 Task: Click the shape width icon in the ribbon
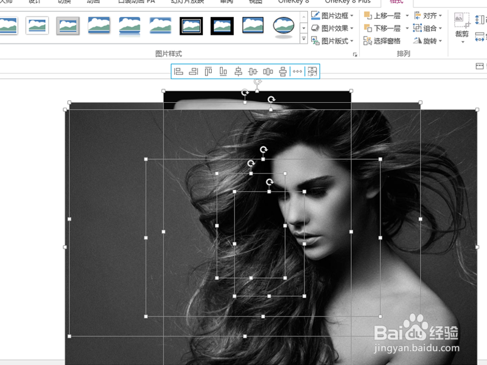480,37
